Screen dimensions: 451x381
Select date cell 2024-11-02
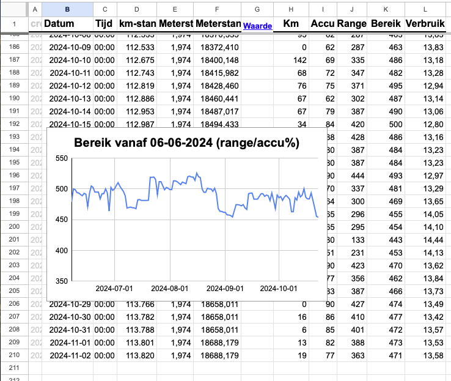(67, 355)
